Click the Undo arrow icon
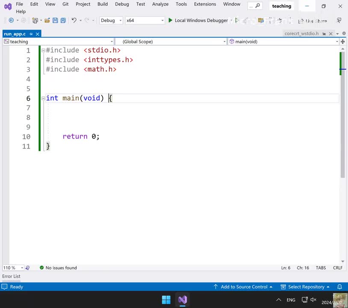Screen dimensions: 348x308 (74, 21)
